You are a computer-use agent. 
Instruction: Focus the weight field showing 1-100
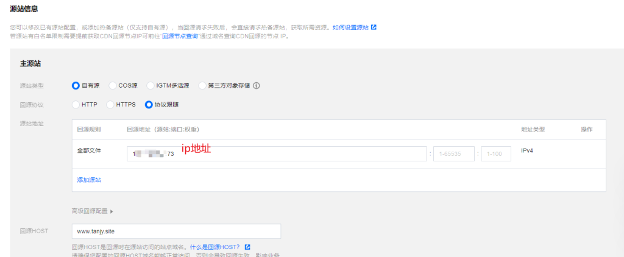coord(495,154)
